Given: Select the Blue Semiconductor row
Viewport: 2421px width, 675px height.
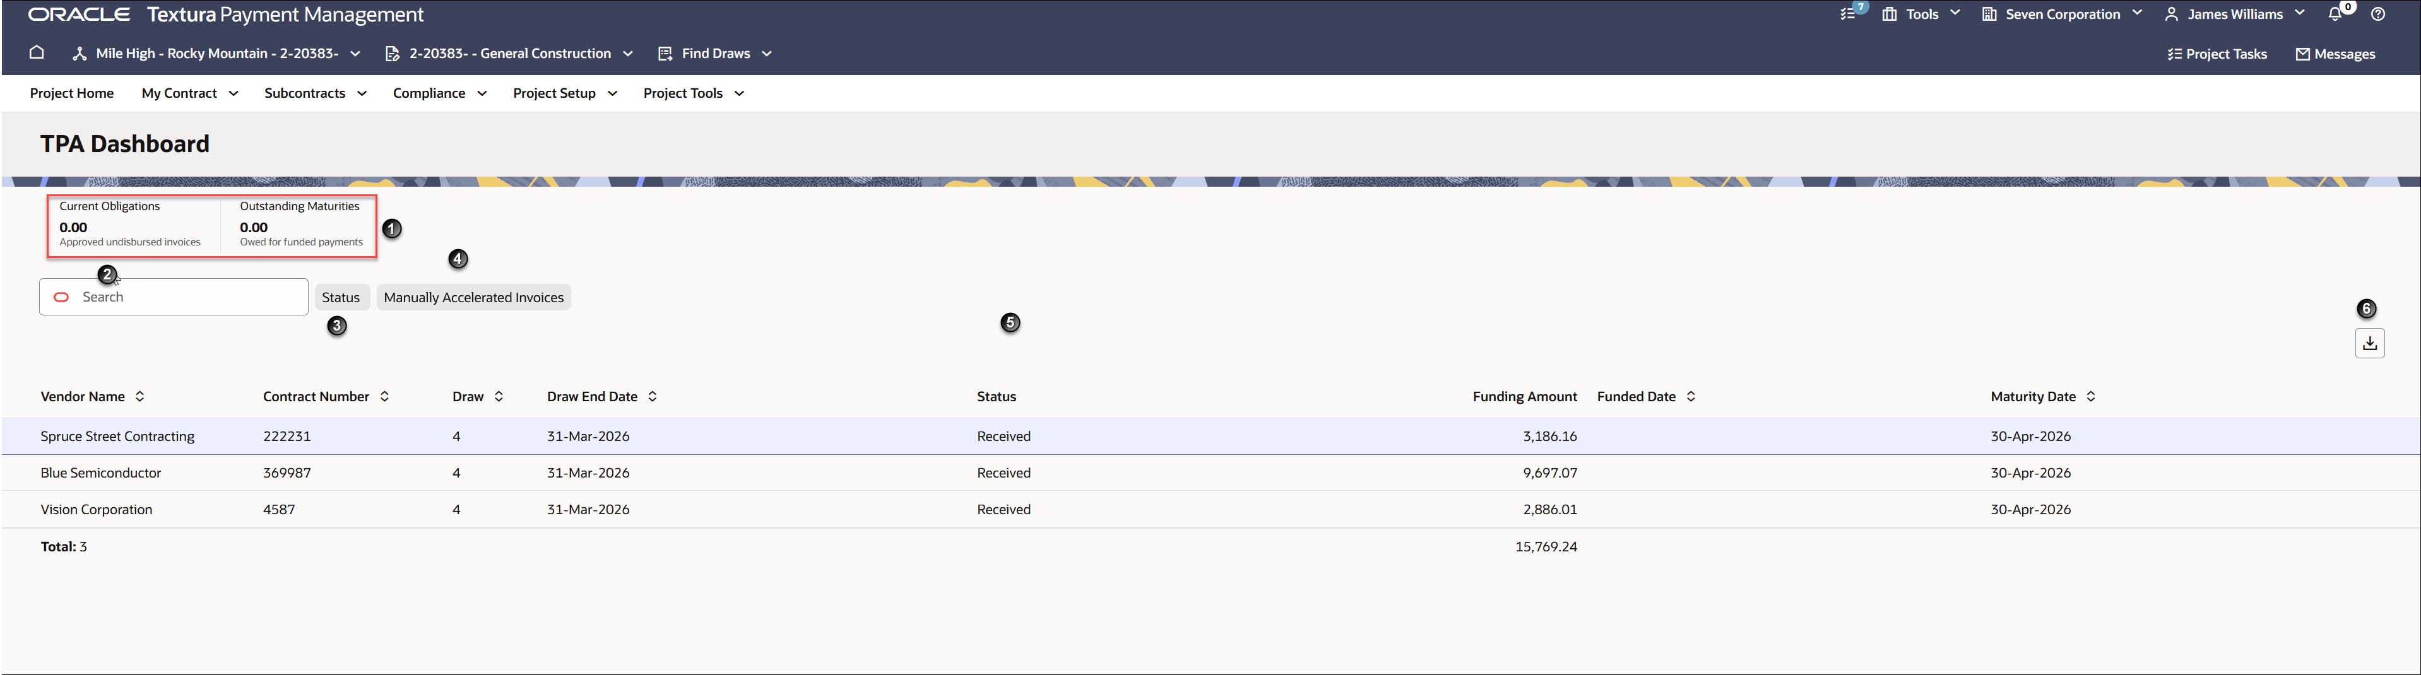Looking at the screenshot, I should [1210, 473].
